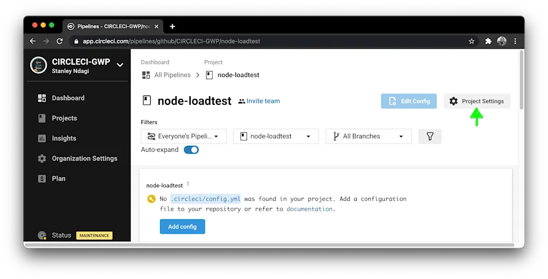Click the browser forward arrow
The height and width of the screenshot is (279, 548).
[46, 41]
